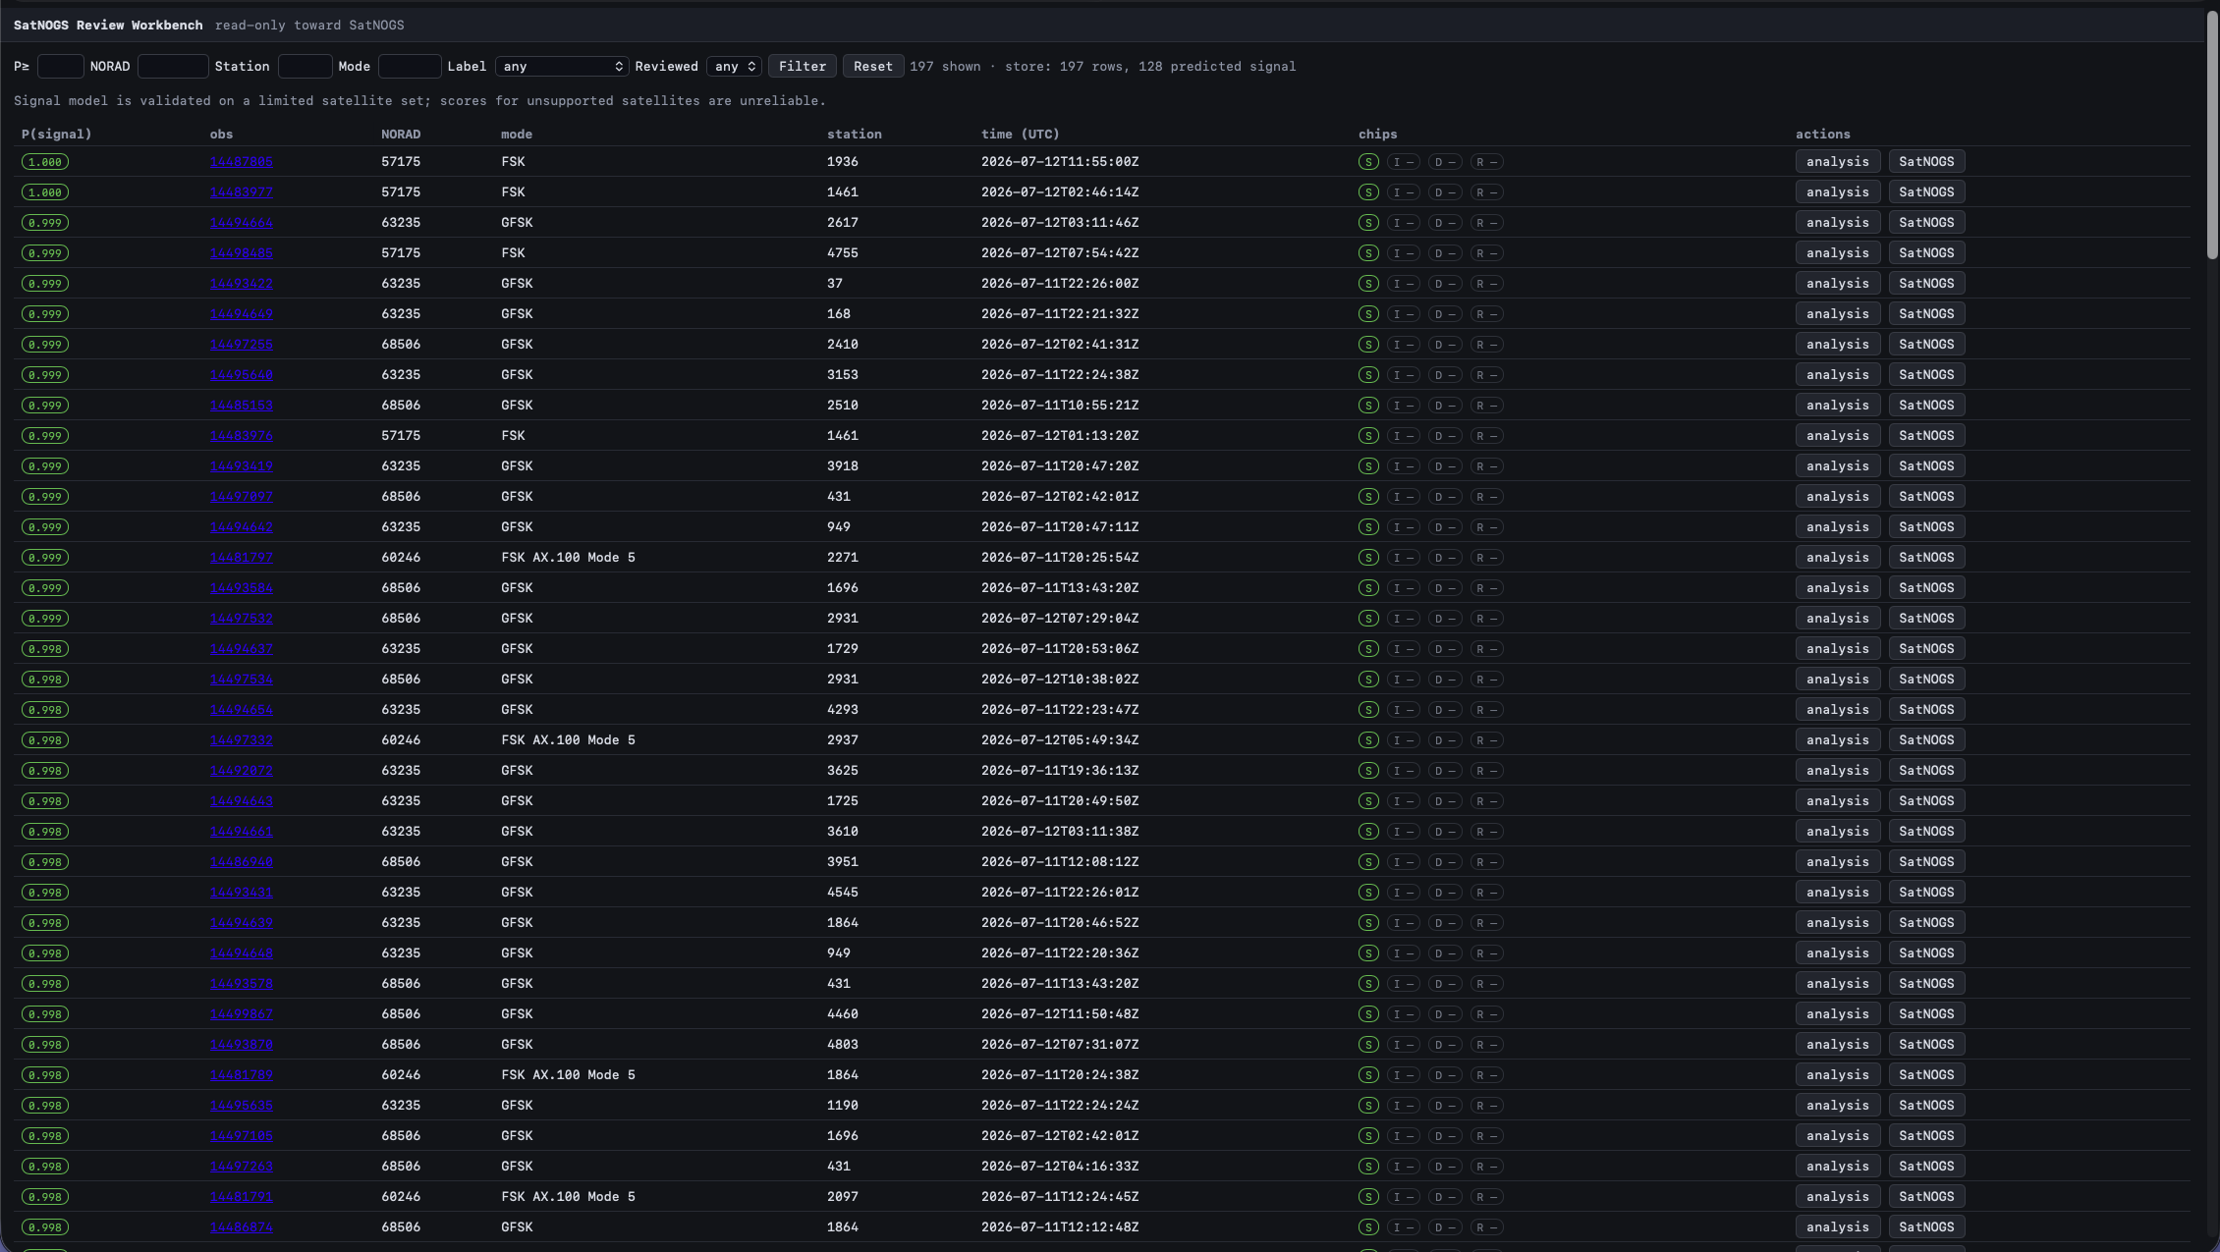Click the obs column header
The image size is (2220, 1252).
221,135
